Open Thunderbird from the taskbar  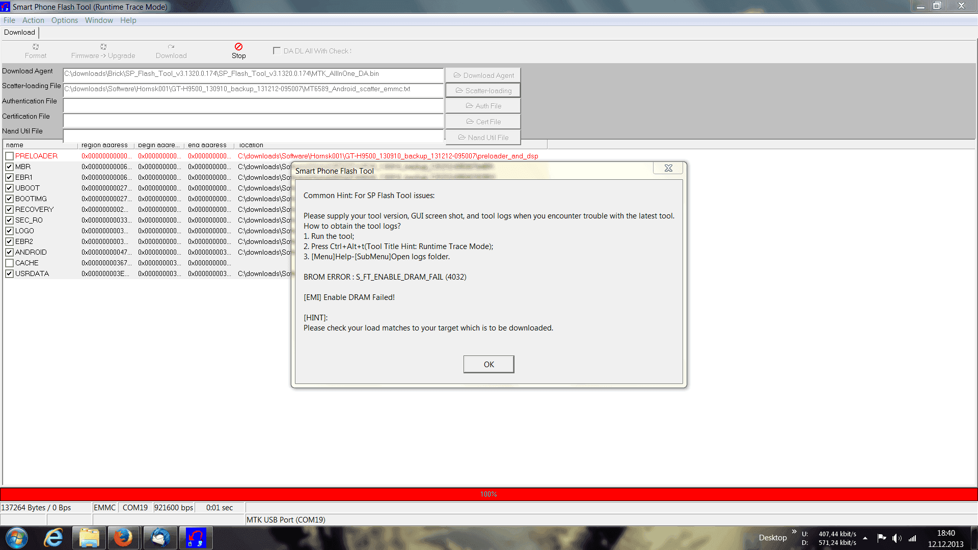pos(160,538)
